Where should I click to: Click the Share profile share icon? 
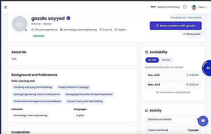point(184,34)
